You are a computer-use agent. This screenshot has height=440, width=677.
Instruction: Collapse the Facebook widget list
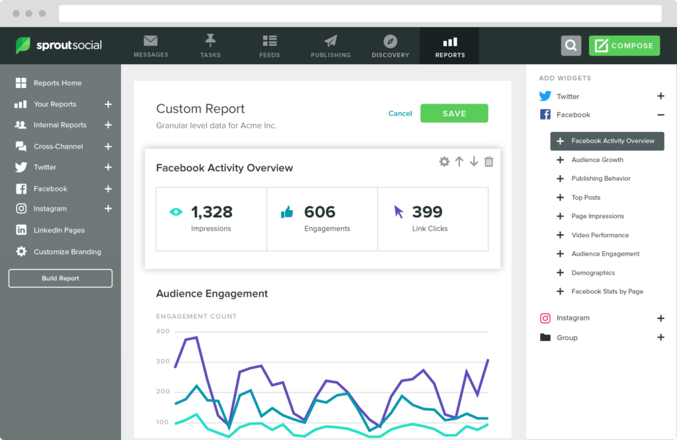[660, 114]
